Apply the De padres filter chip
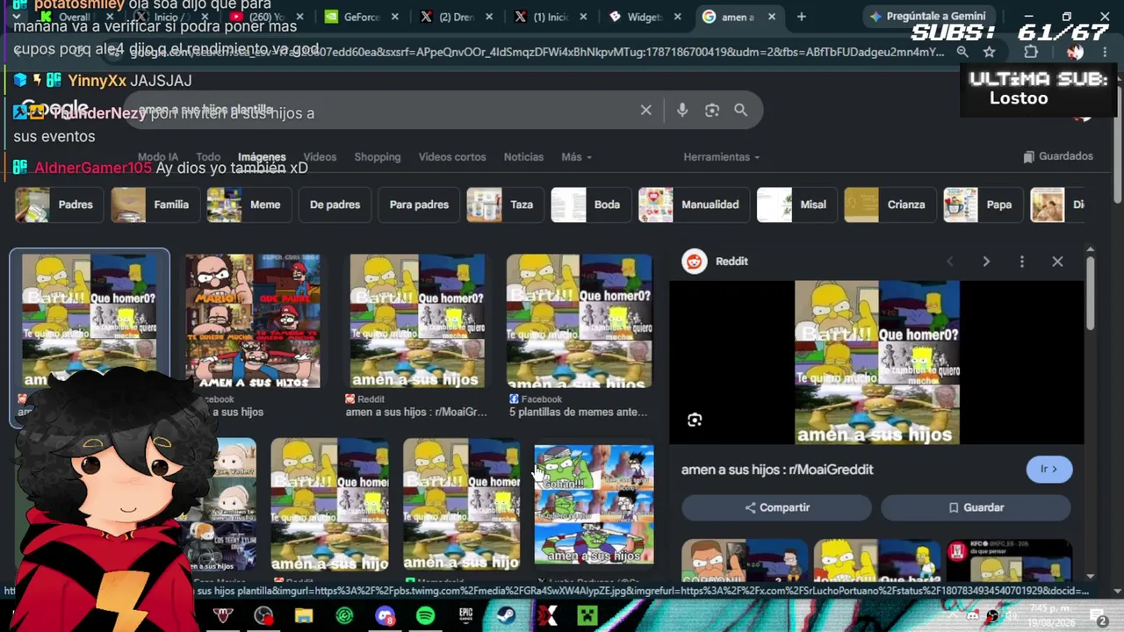The width and height of the screenshot is (1124, 632). pos(335,205)
